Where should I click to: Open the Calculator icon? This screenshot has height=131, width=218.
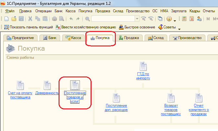[x=184, y=19]
